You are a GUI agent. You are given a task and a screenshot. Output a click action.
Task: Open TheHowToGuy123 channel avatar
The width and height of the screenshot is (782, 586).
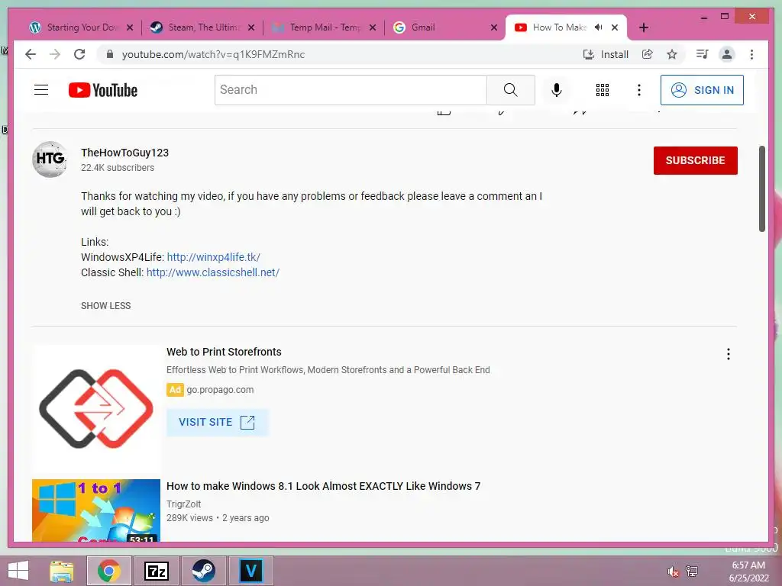tap(50, 159)
